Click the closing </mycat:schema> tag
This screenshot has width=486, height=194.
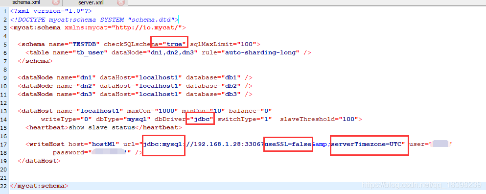[39, 186]
